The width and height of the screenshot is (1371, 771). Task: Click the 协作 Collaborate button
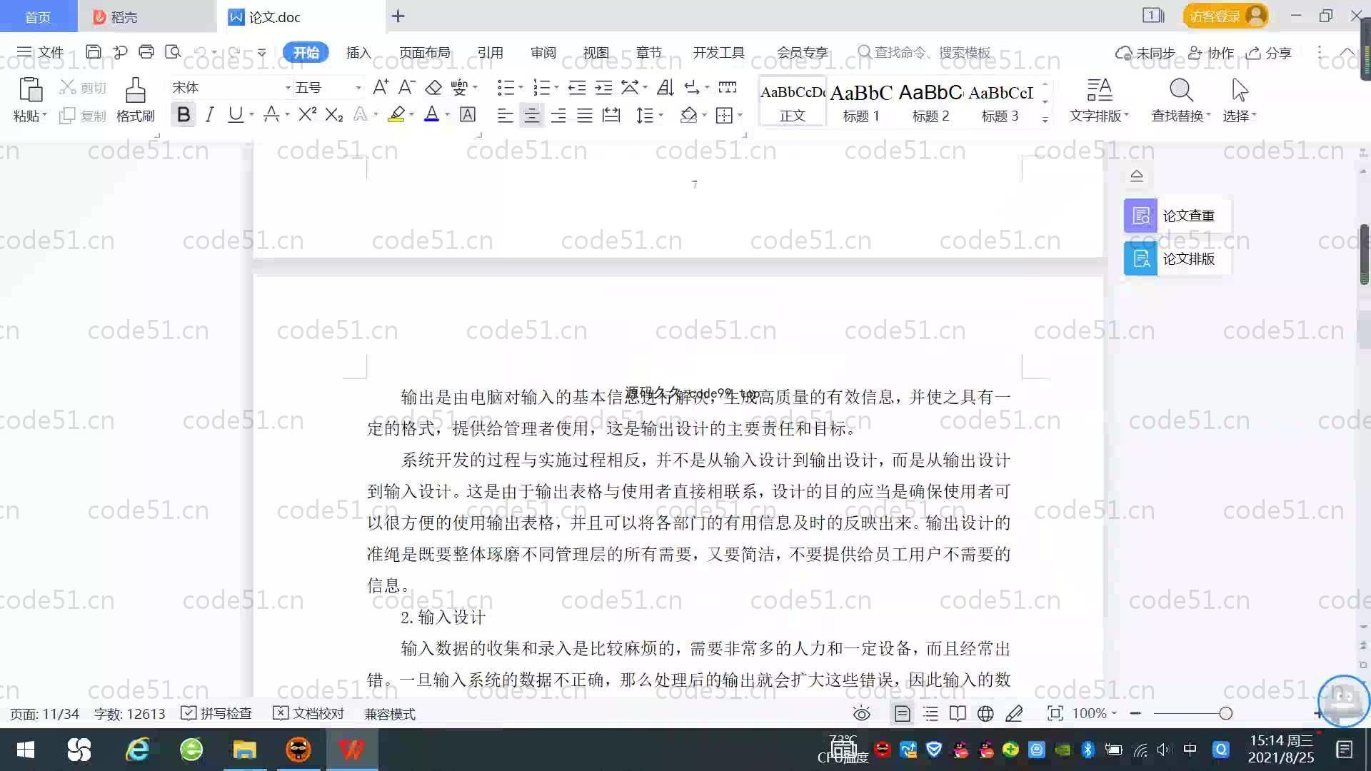click(x=1211, y=53)
